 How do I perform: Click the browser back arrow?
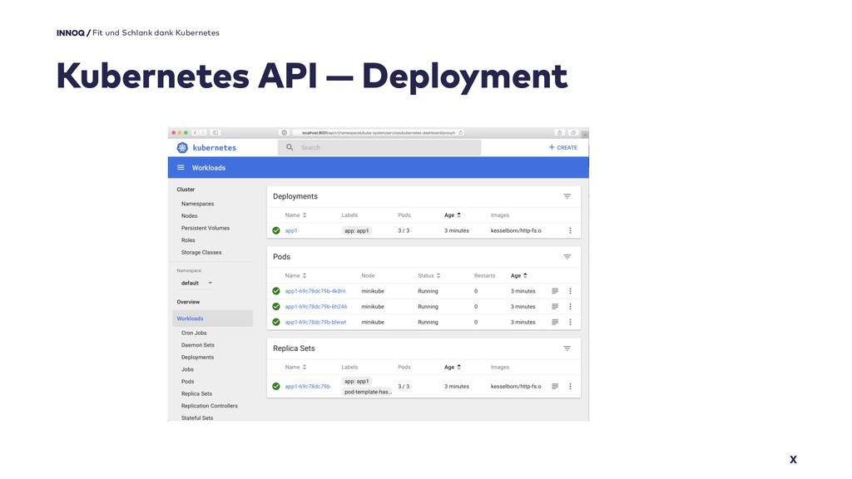(195, 132)
